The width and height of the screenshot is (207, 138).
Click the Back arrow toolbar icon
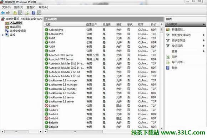point(3,13)
